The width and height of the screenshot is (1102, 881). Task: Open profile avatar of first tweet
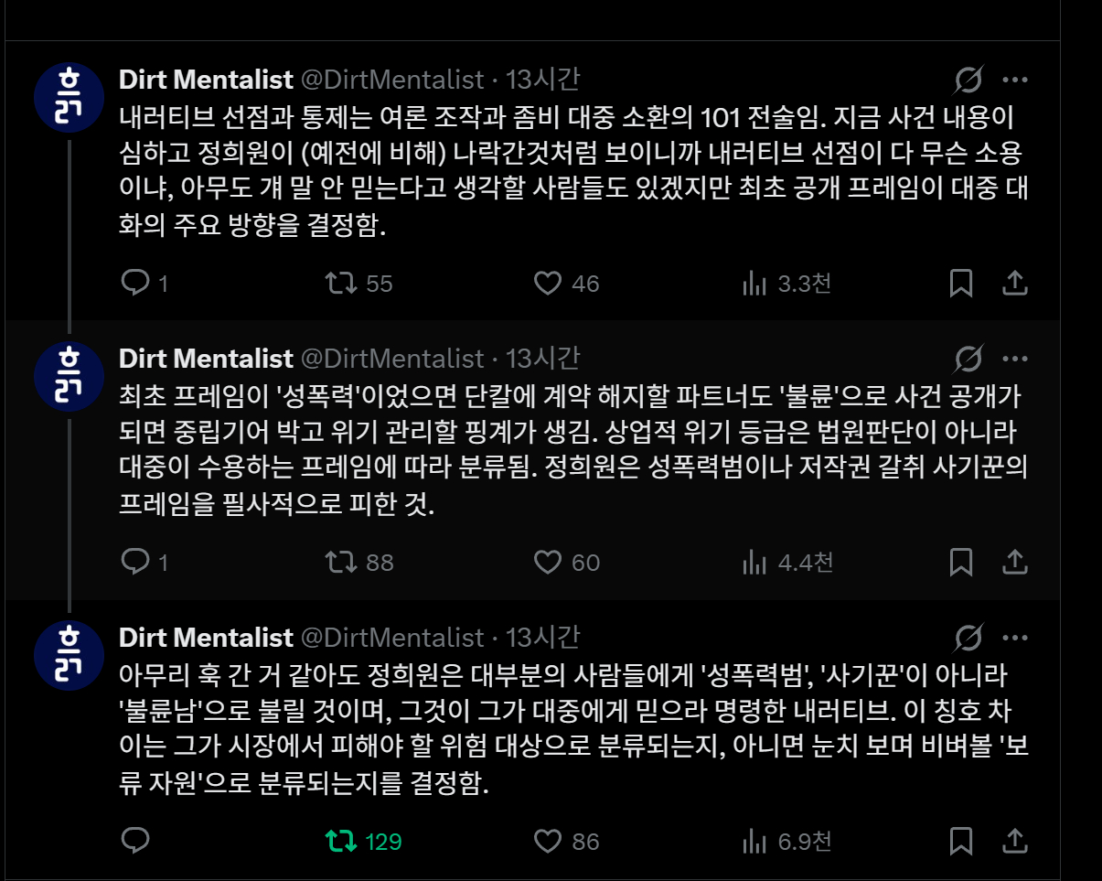pos(69,97)
